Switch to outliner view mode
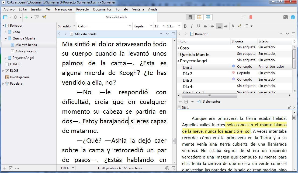 coord(208,17)
